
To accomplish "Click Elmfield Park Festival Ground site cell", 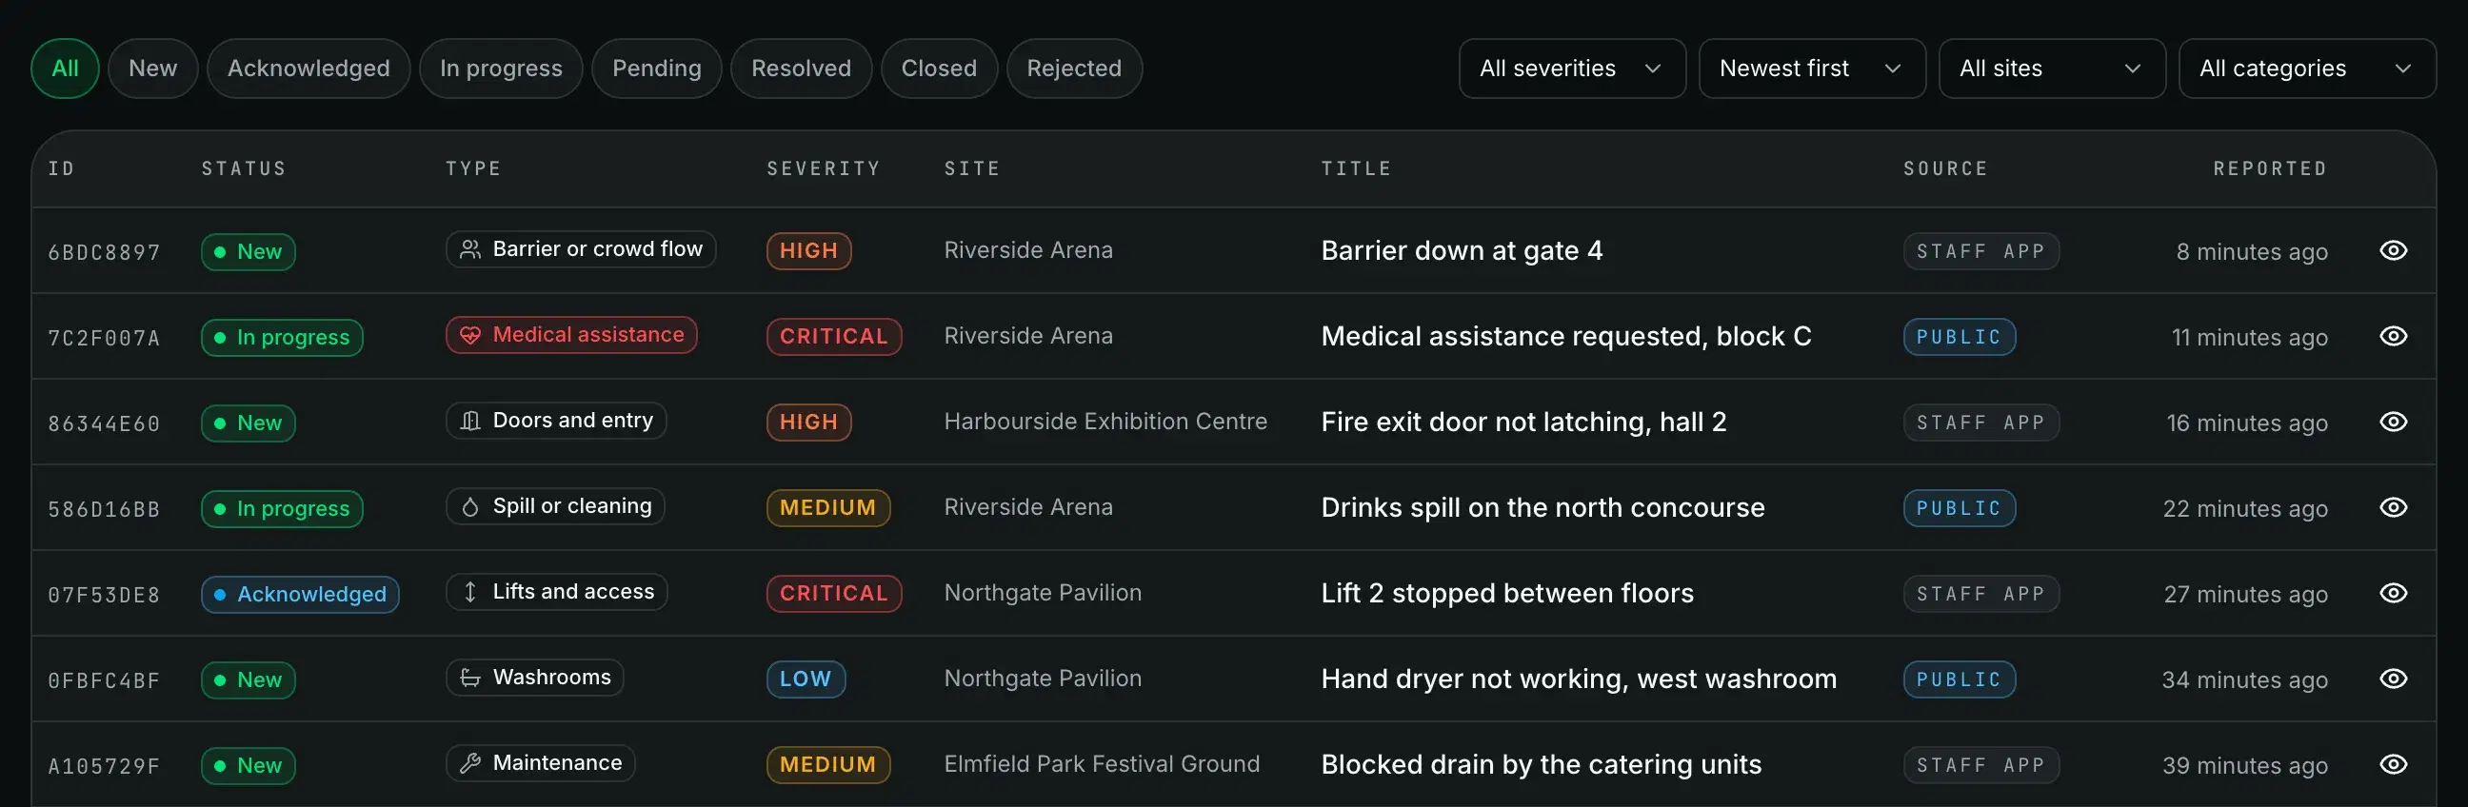I will pyautogui.click(x=1102, y=764).
